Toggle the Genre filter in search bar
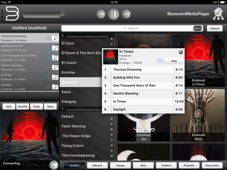Viewport: 227px width, 170px height. [x=198, y=28]
